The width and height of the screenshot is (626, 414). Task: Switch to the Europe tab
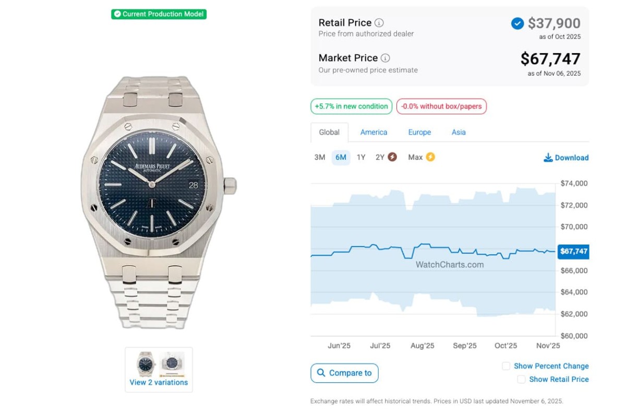point(419,132)
